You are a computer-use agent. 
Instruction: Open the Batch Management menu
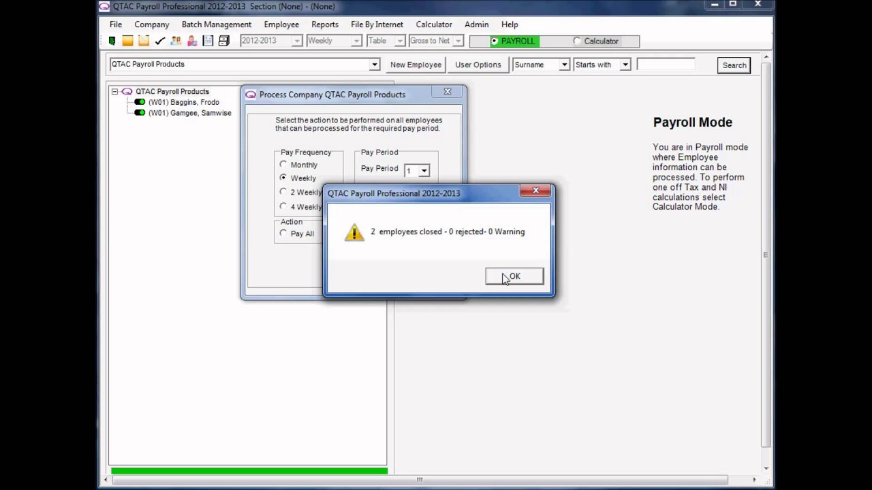[x=217, y=24]
